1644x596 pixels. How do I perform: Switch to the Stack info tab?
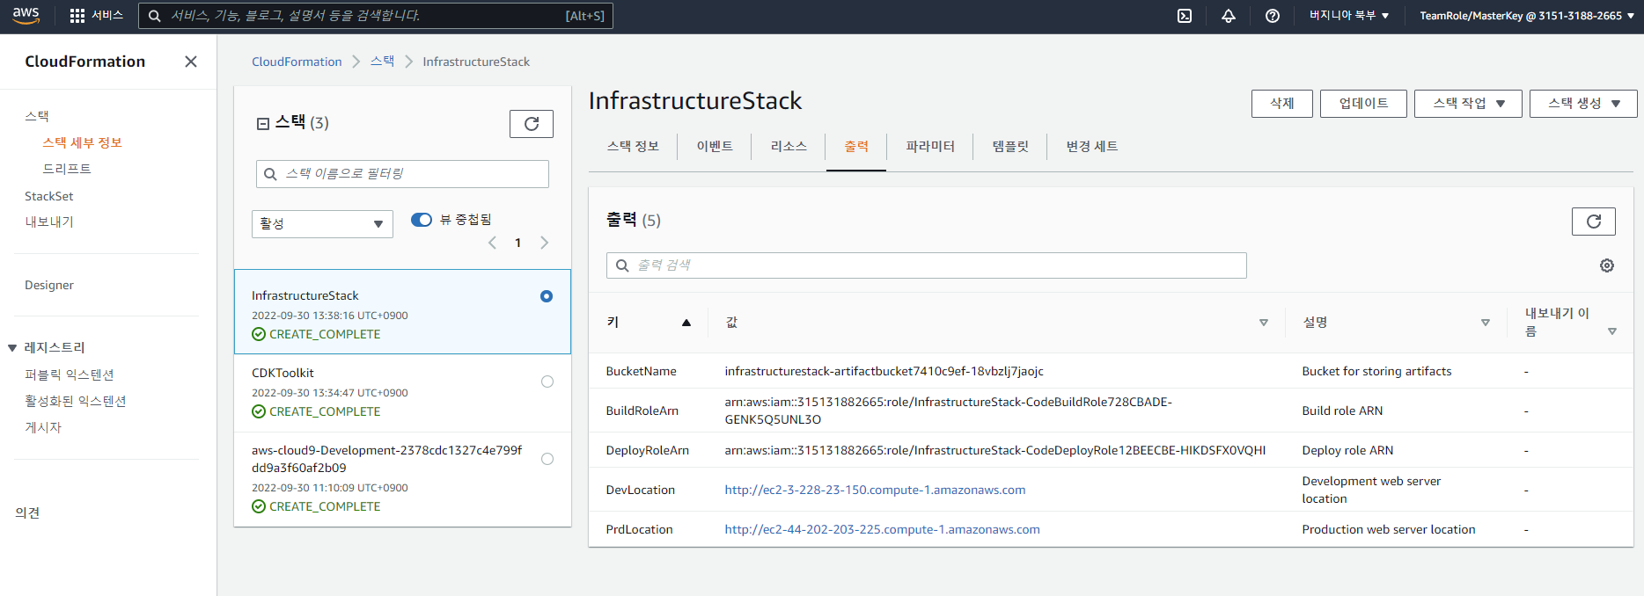coord(633,147)
